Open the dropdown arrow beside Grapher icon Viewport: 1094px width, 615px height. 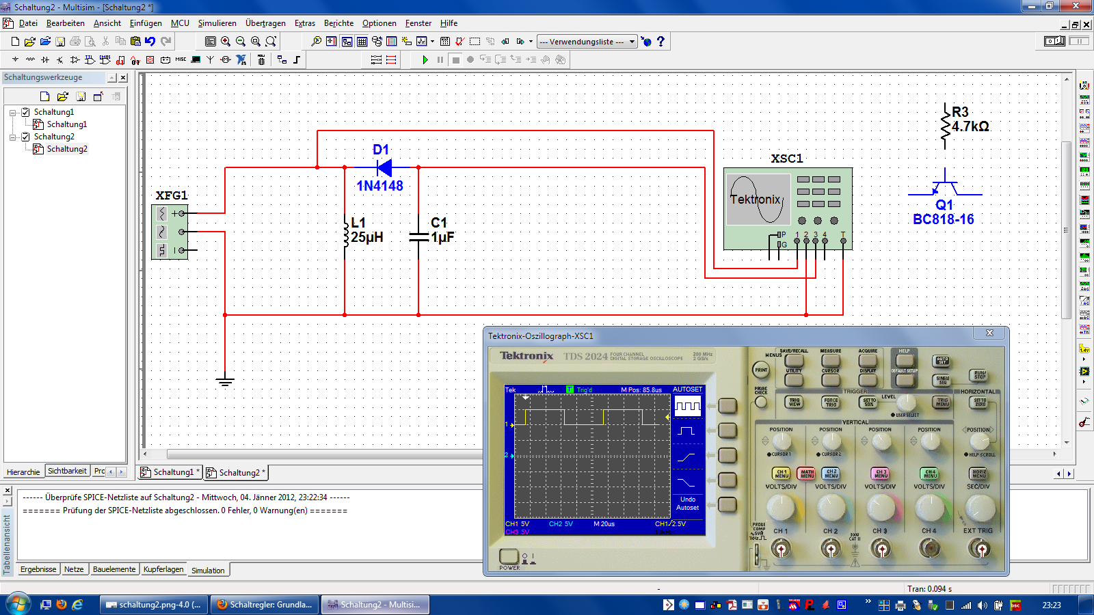(432, 42)
